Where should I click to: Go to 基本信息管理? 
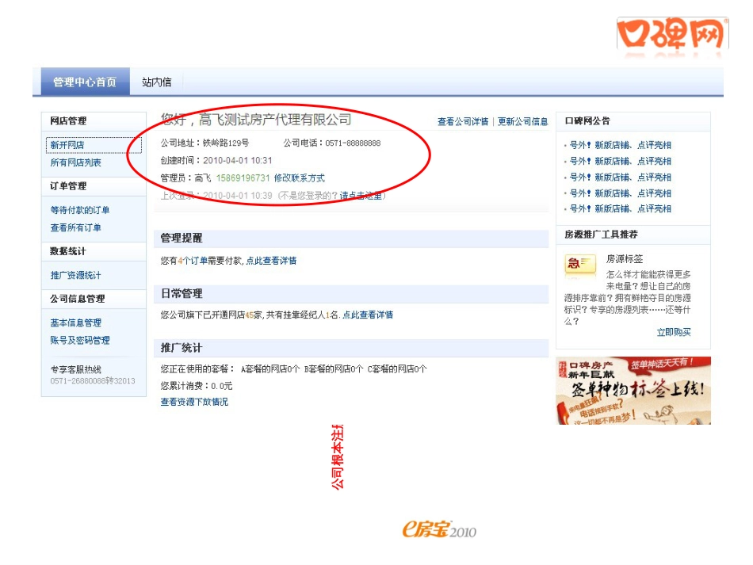pos(75,323)
